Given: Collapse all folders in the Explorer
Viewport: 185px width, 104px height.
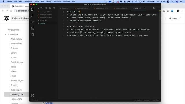Looking at the screenshot, I should (54, 8).
